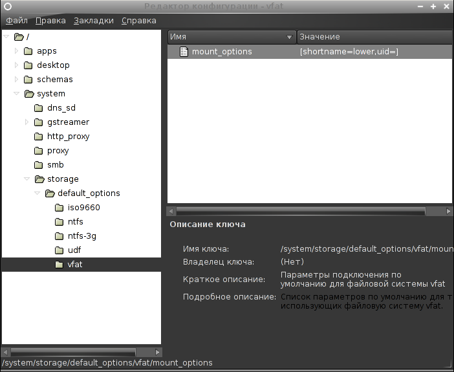Click the schemas folder icon

pyautogui.click(x=28, y=80)
